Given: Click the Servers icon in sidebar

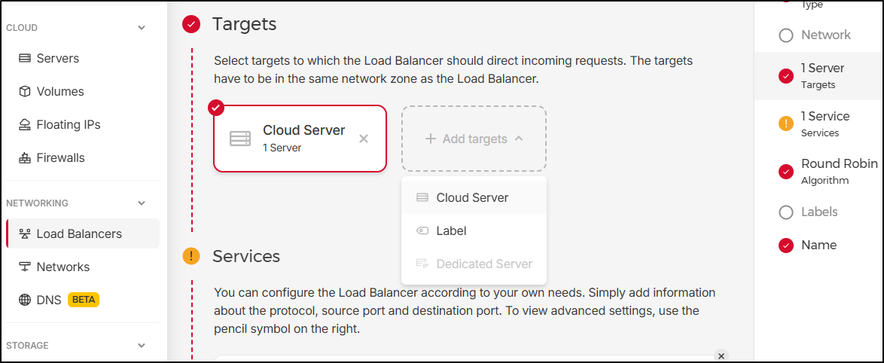Looking at the screenshot, I should 24,58.
